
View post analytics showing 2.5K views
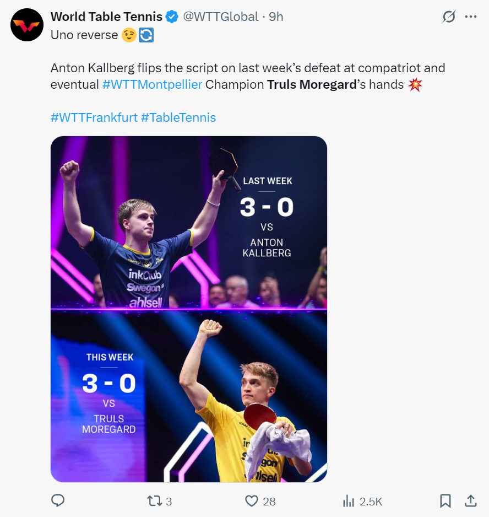click(x=362, y=501)
